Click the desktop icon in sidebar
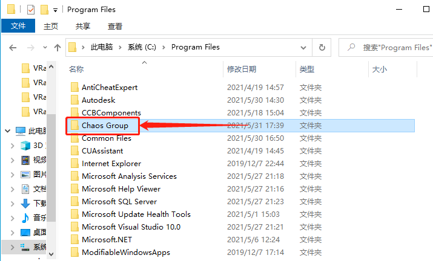 click(x=25, y=233)
